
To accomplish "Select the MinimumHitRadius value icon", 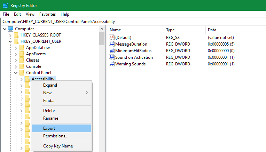I will click(112, 51).
